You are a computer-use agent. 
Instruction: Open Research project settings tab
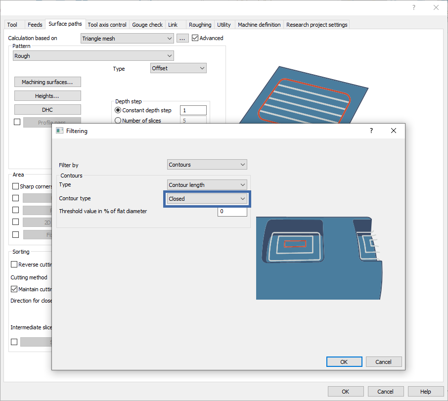click(x=316, y=25)
